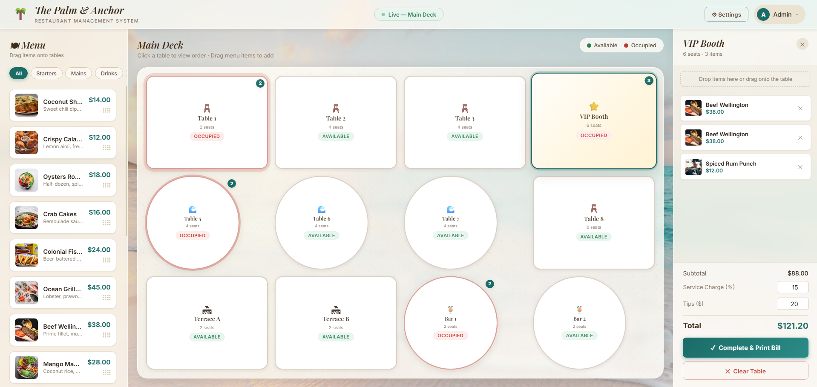The image size is (817, 387).
Task: Open the Admin account dropdown
Action: [x=780, y=14]
